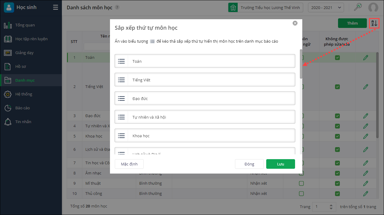Screen dimensions: 384x215
Task: Open the Báo cáo menu item
Action: click(x=23, y=108)
